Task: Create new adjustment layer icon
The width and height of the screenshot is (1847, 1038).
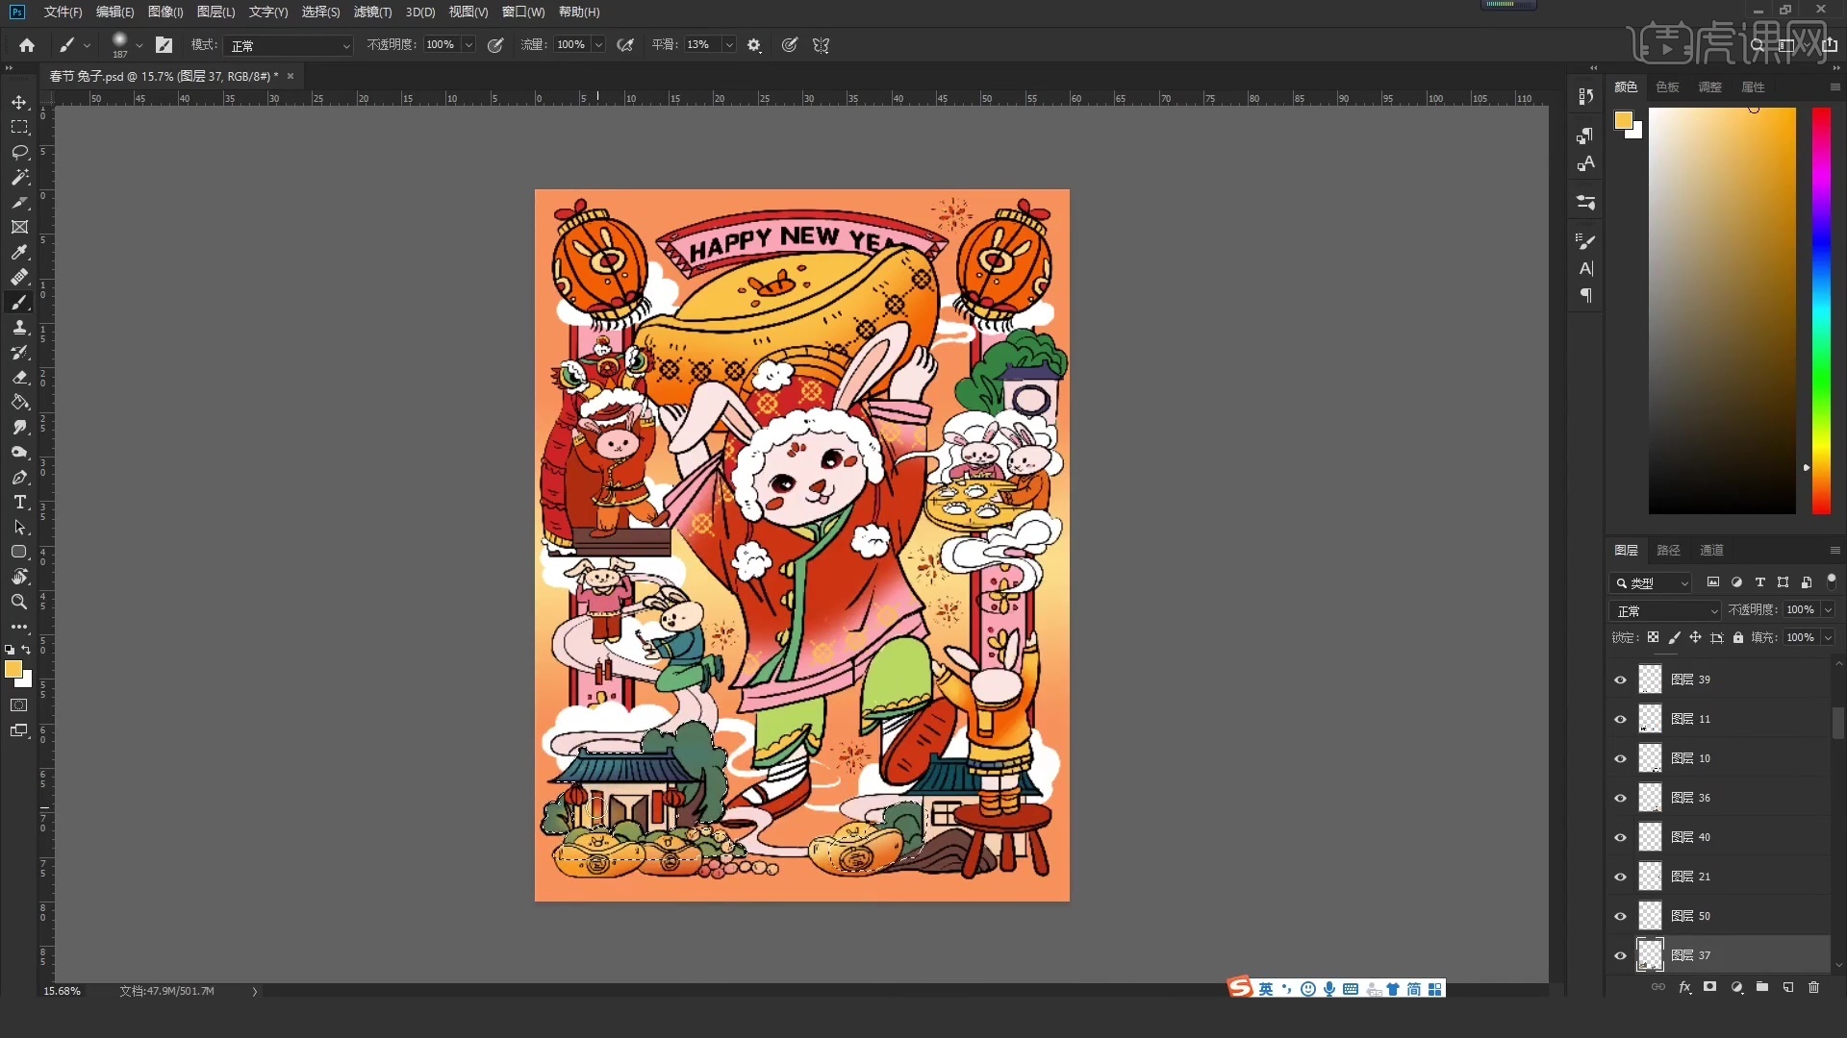Action: [x=1736, y=987]
